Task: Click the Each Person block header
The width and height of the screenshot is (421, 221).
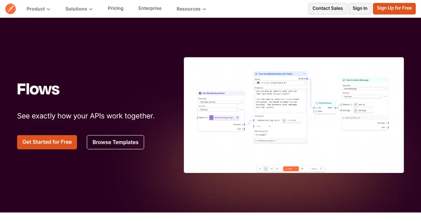Action: pyautogui.click(x=325, y=103)
